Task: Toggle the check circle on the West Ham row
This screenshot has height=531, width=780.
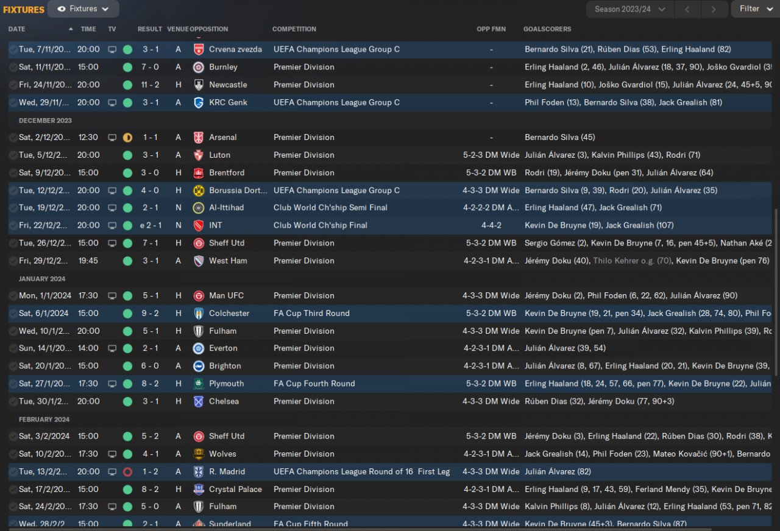Action: [x=13, y=261]
